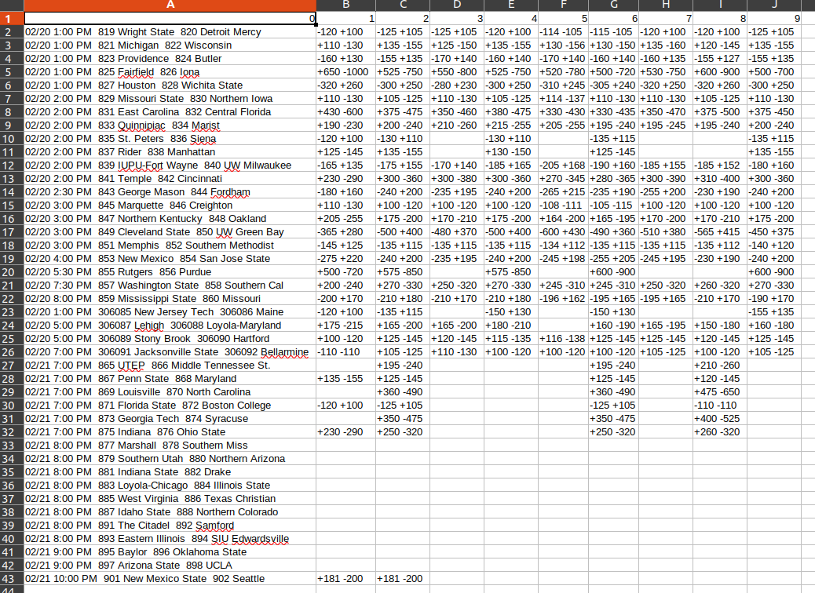Click cell 887 Idaho State 888 Northern Colorado

170,512
